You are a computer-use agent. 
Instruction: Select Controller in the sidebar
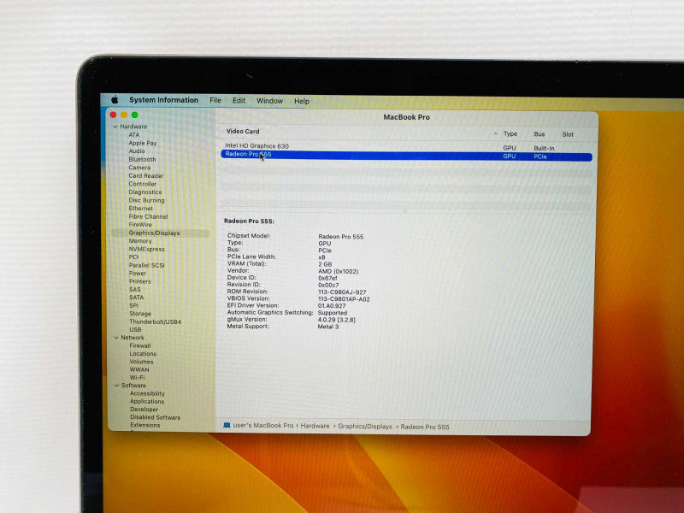142,184
